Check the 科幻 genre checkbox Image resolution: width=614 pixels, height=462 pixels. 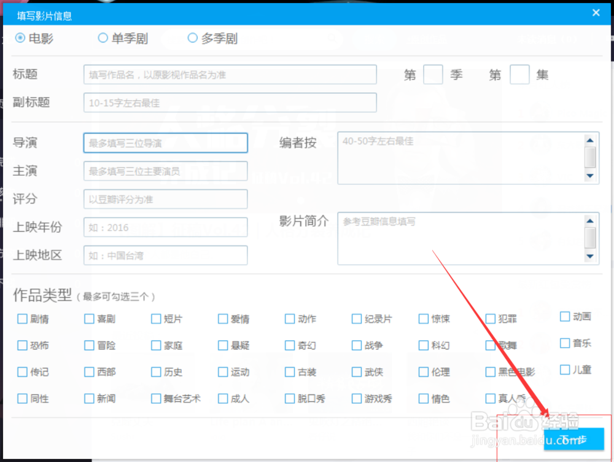coord(422,345)
